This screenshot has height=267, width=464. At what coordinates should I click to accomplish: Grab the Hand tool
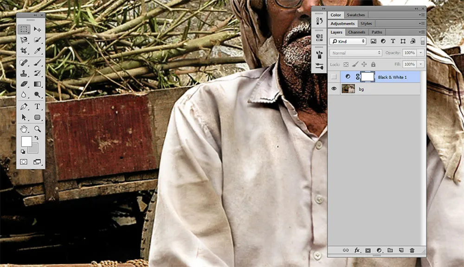(24, 128)
